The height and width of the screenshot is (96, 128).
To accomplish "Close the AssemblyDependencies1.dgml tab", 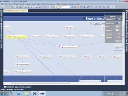I will (x=26, y=11).
